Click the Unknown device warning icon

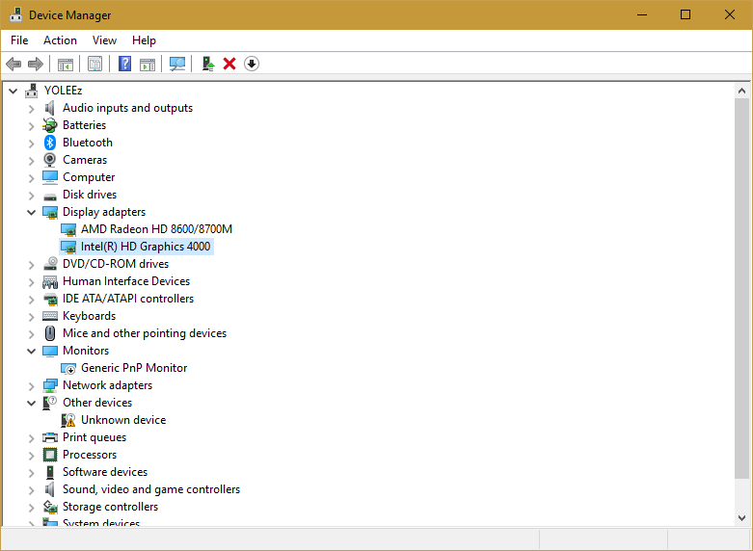pyautogui.click(x=68, y=420)
